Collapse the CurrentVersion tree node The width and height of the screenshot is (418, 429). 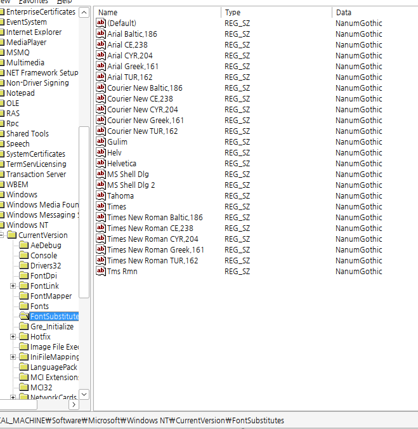click(x=1, y=235)
